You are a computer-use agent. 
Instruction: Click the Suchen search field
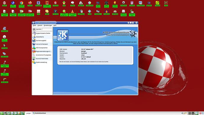pos(47,29)
